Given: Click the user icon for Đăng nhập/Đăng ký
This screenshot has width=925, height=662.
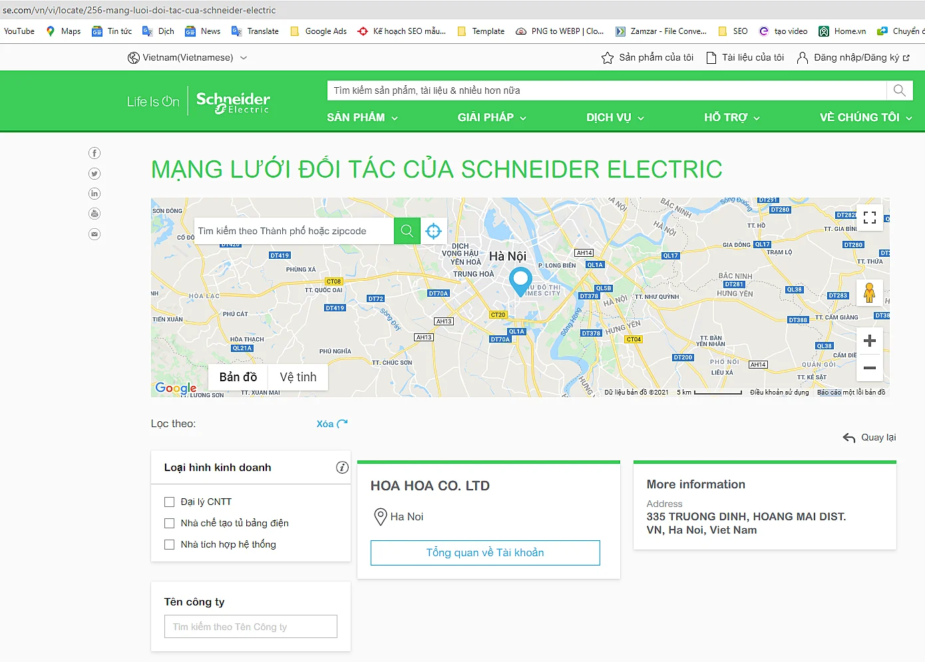Looking at the screenshot, I should pos(803,58).
